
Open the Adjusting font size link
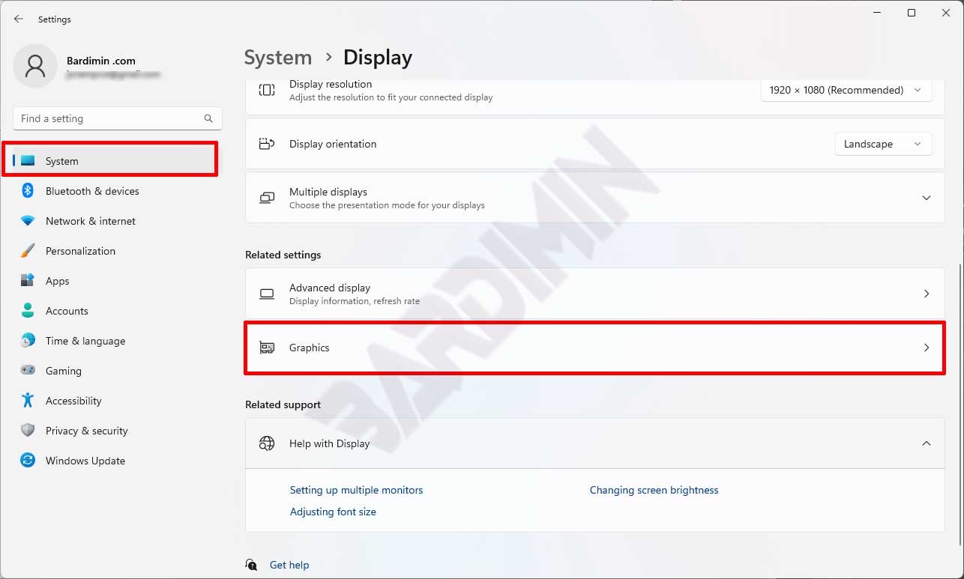pos(333,512)
